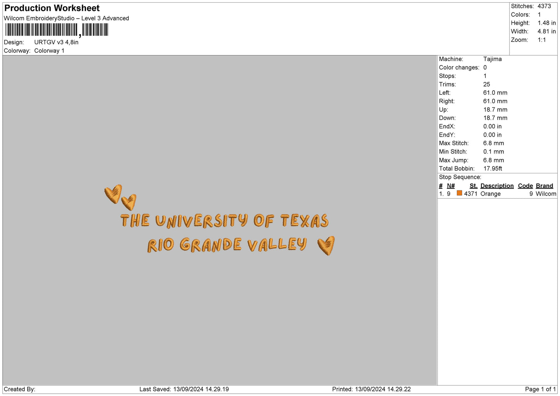Select the Total Bobbin value 17.95ft
Viewport: 560px width, 396px height.
point(493,169)
